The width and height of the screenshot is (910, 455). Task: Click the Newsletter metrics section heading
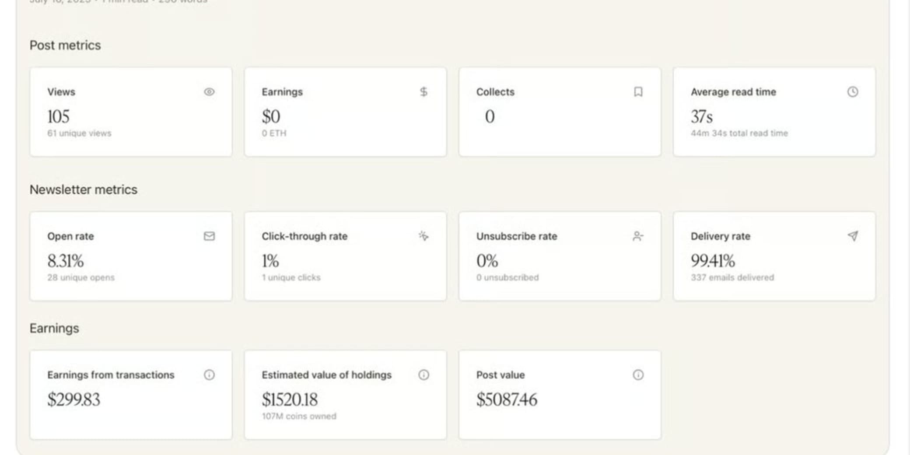(x=84, y=190)
